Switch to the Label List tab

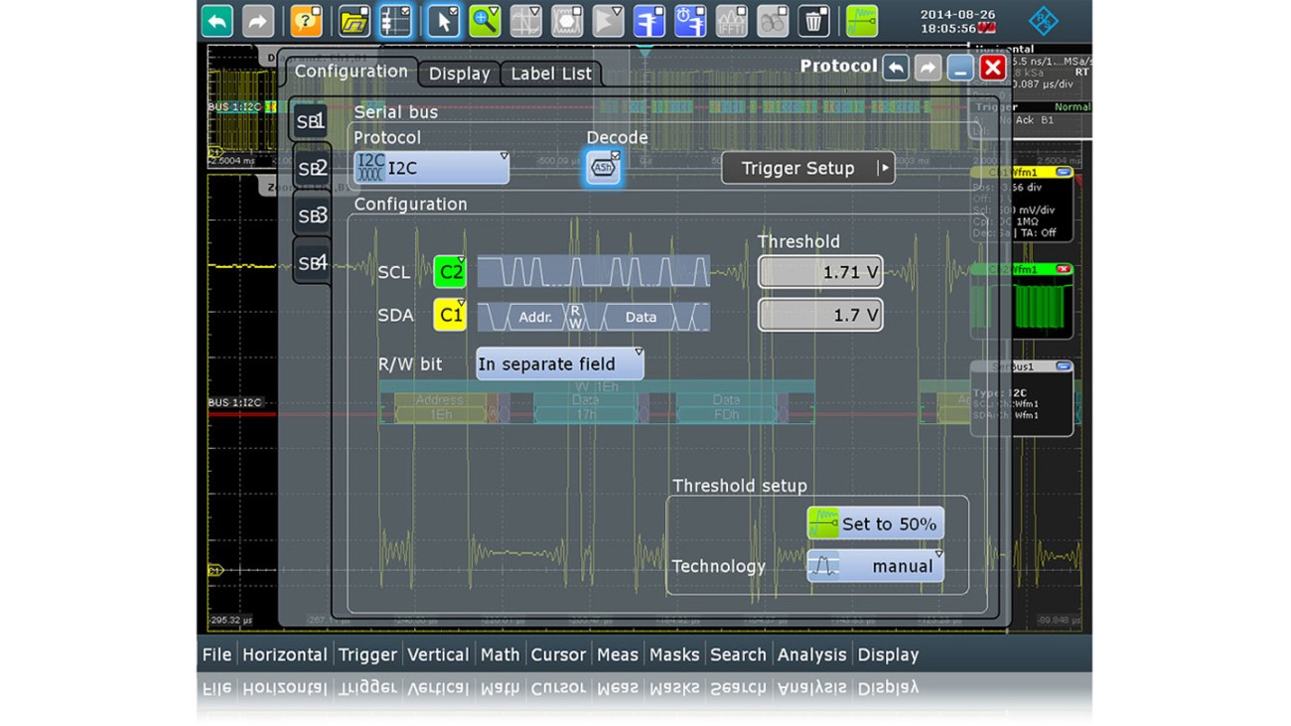coord(550,73)
